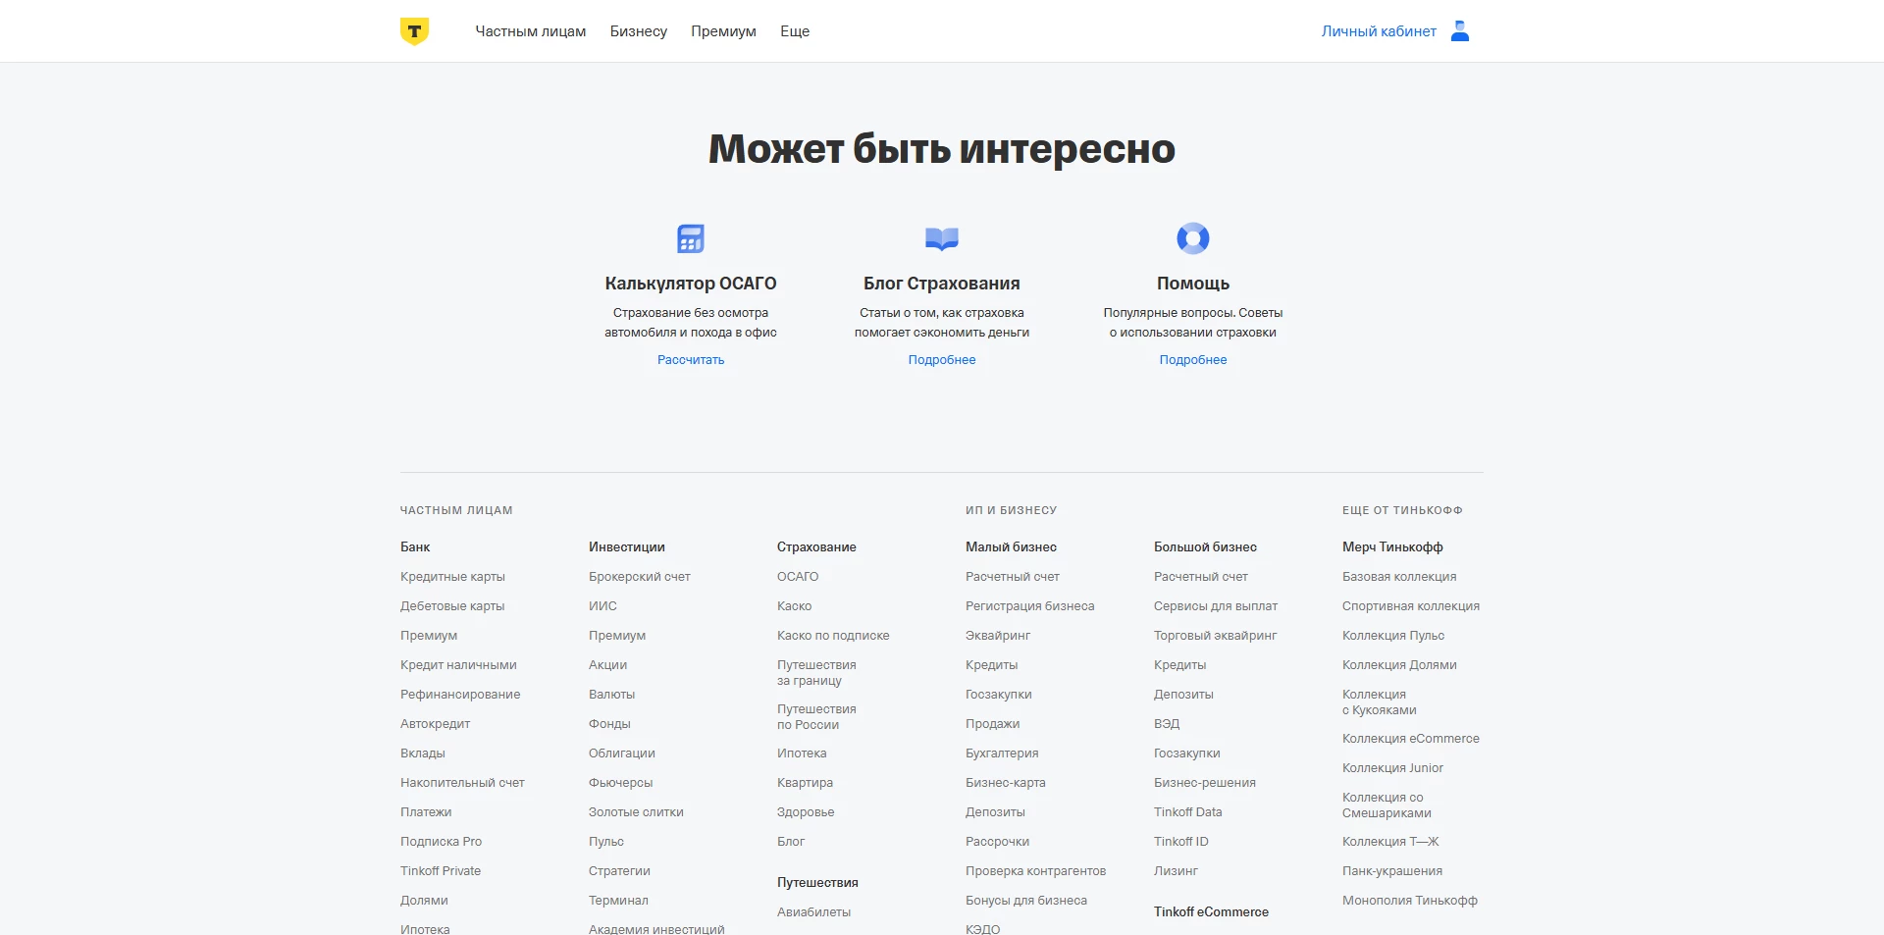Open Личный кабинет login link
The image size is (1884, 935).
tap(1379, 31)
